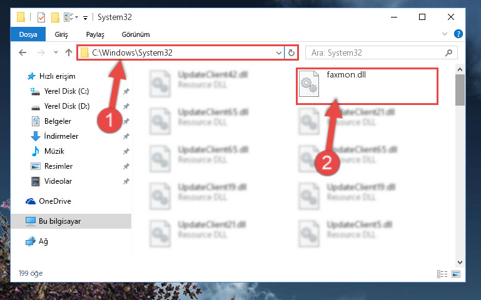The width and height of the screenshot is (481, 300).
Task: Open the recent locations dropdown arrow
Action: [x=56, y=52]
